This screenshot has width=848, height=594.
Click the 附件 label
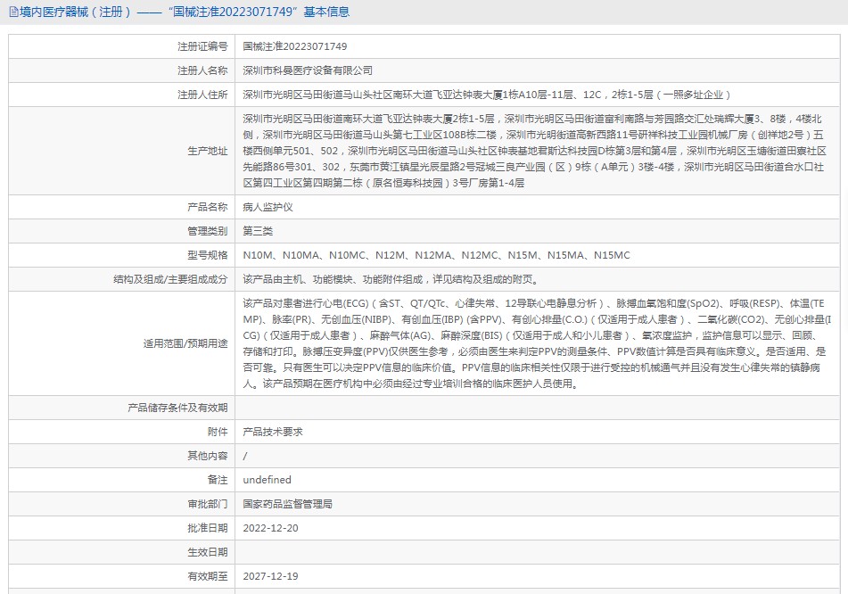click(218, 432)
